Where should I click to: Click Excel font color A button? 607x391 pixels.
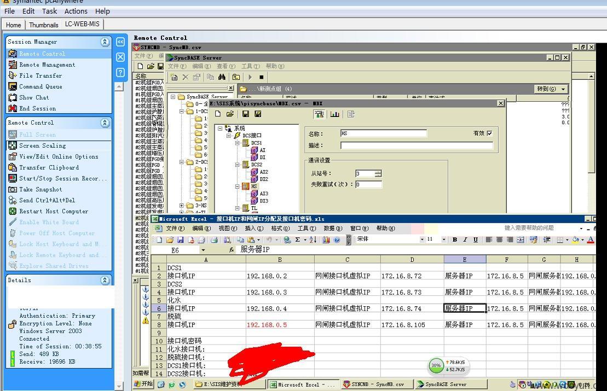(x=591, y=240)
